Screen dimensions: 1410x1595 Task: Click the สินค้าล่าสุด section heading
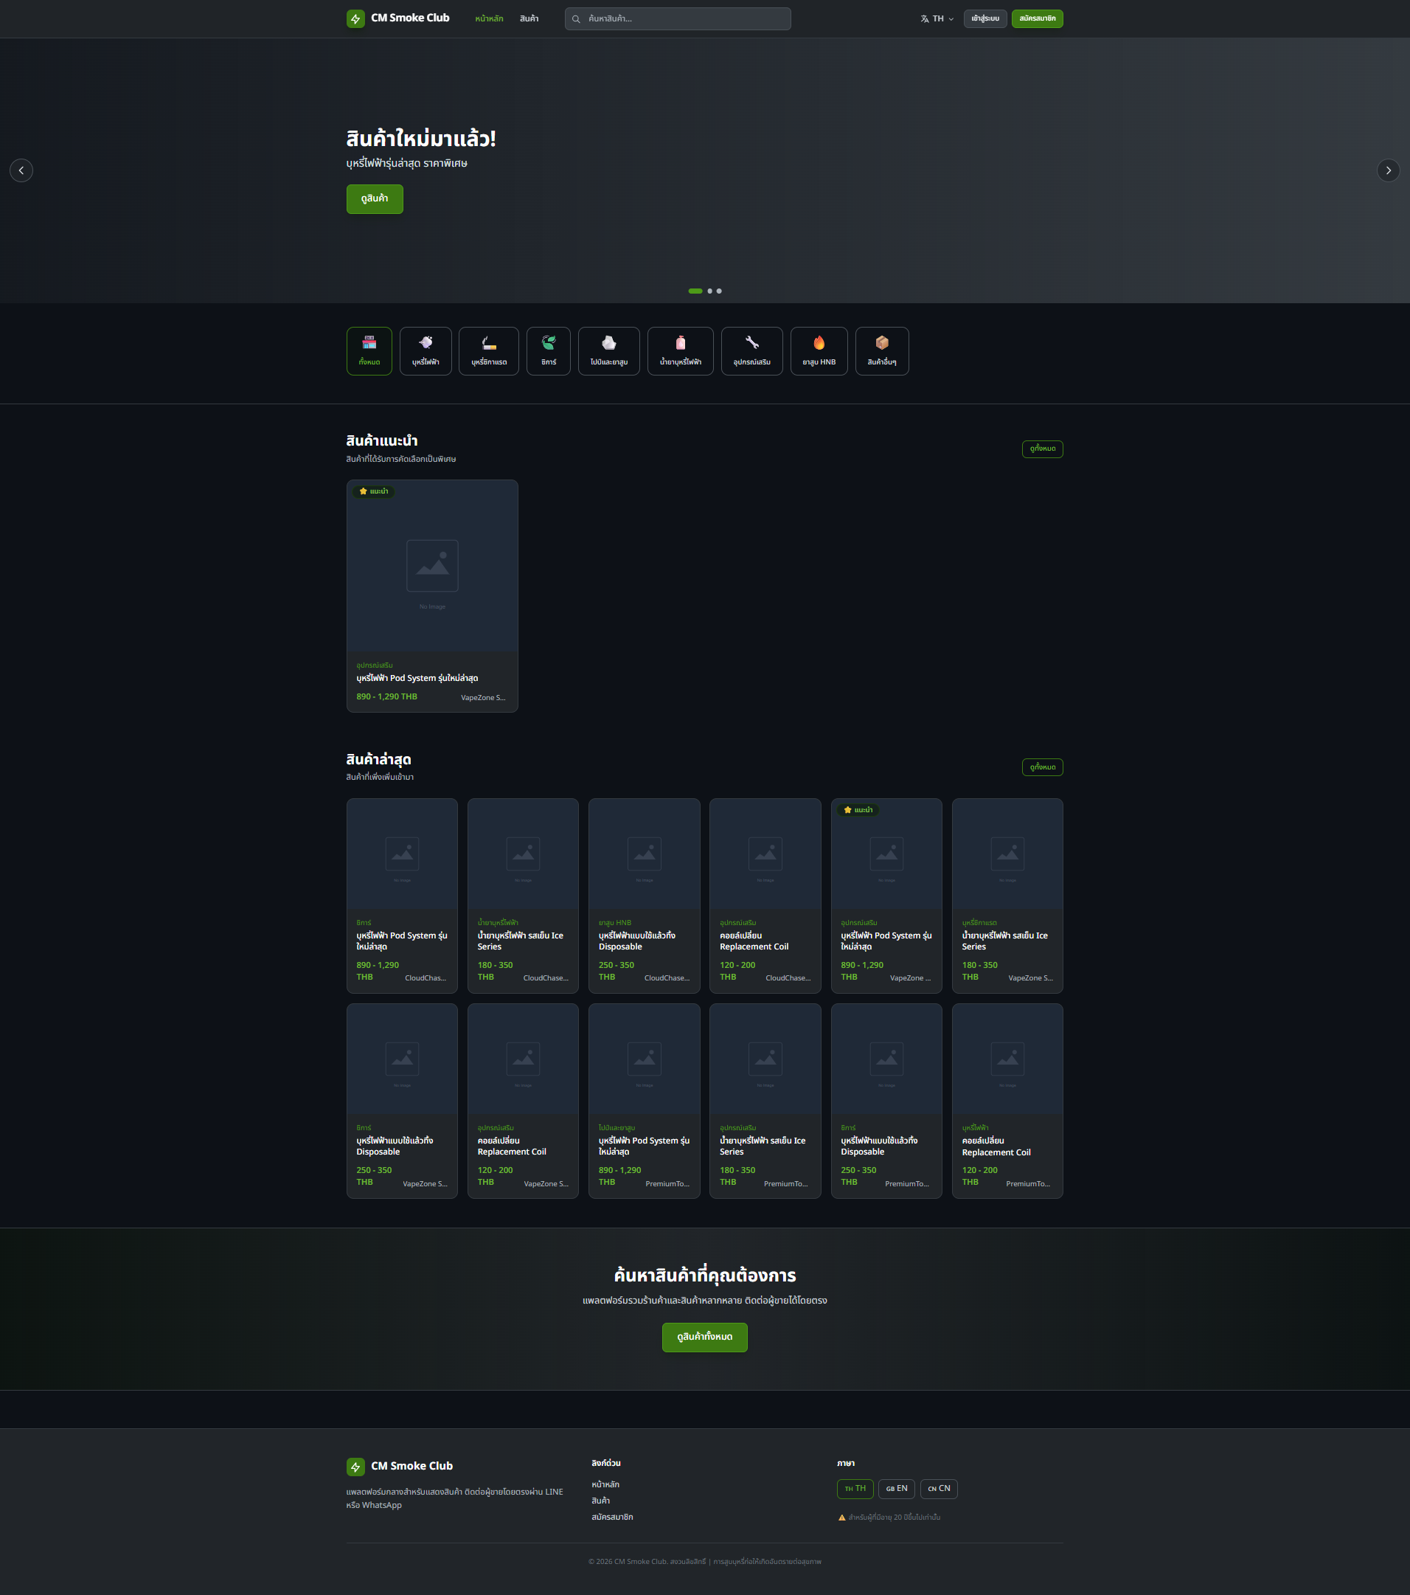click(x=379, y=759)
